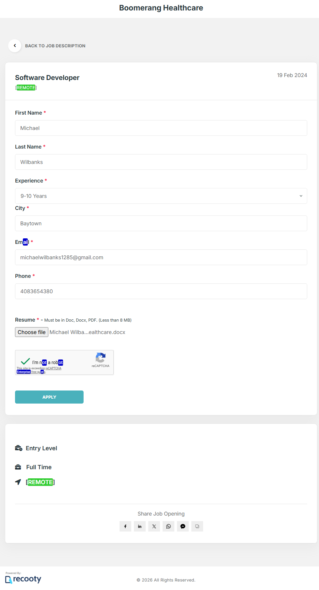319x590 pixels.
Task: Share job opening on LinkedIn
Action: click(139, 526)
